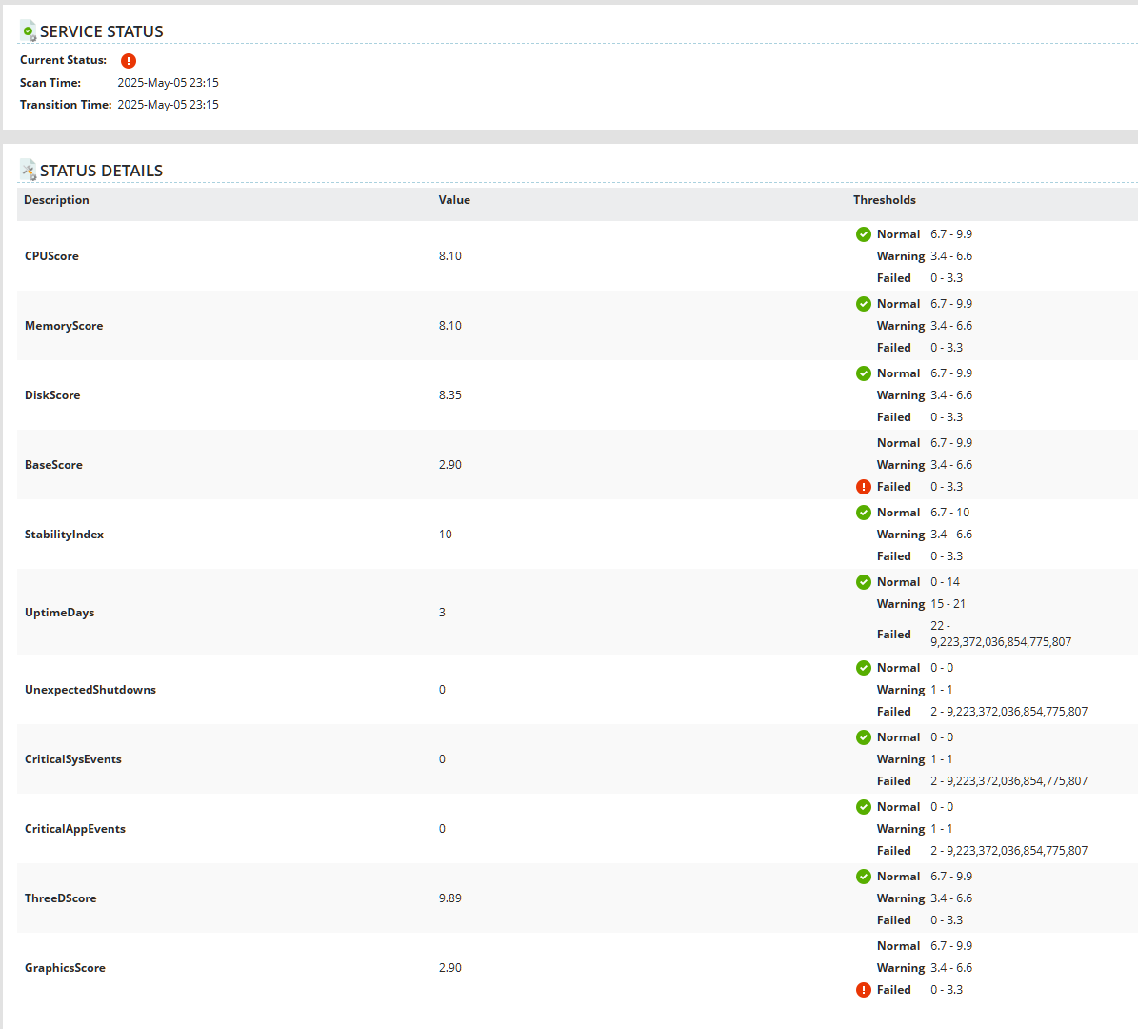Select the BaseScore row label
This screenshot has height=1029, width=1138.
(53, 465)
